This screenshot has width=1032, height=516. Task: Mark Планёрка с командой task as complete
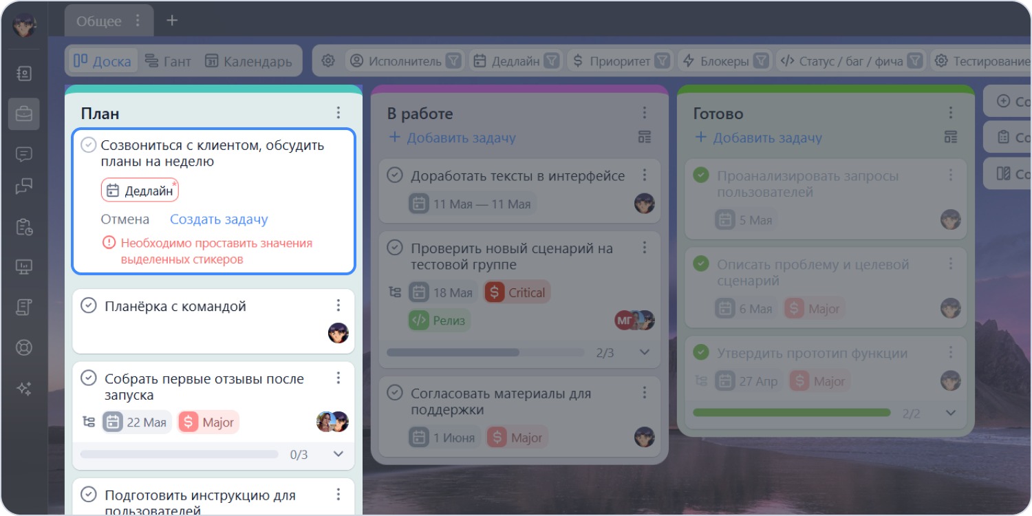click(89, 305)
